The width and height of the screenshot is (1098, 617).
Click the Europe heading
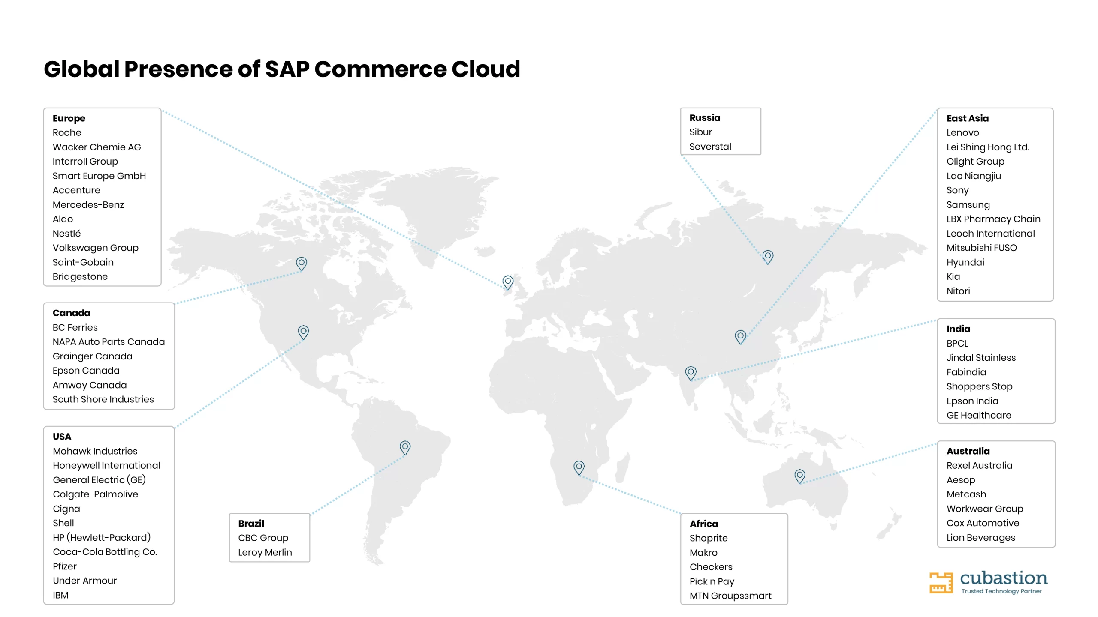tap(69, 118)
